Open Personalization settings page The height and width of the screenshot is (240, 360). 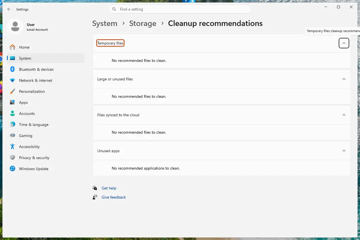[46, 92]
